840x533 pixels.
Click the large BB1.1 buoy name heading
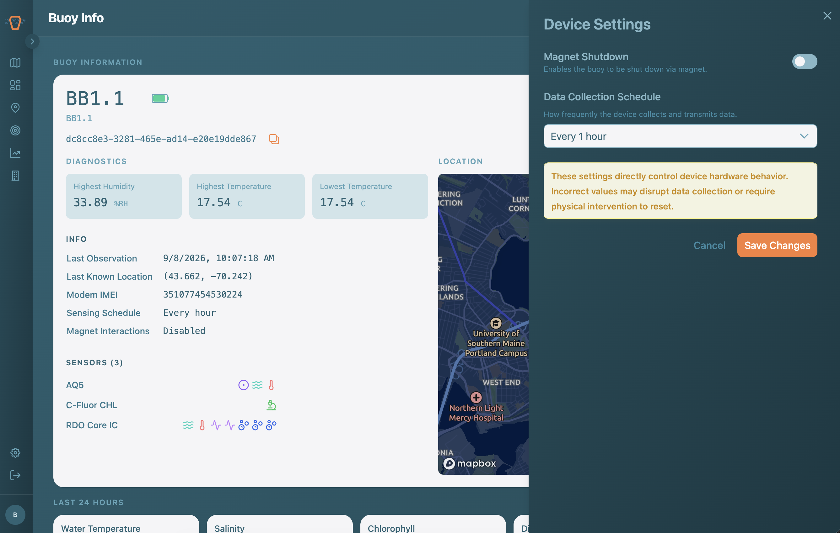95,98
